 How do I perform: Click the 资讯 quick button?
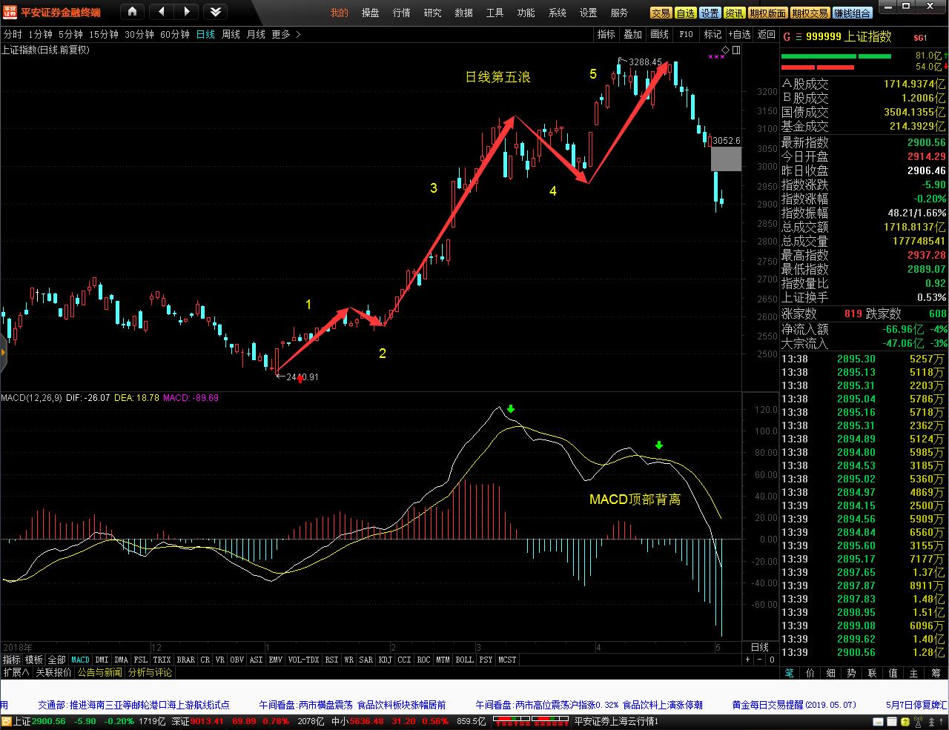[x=734, y=13]
